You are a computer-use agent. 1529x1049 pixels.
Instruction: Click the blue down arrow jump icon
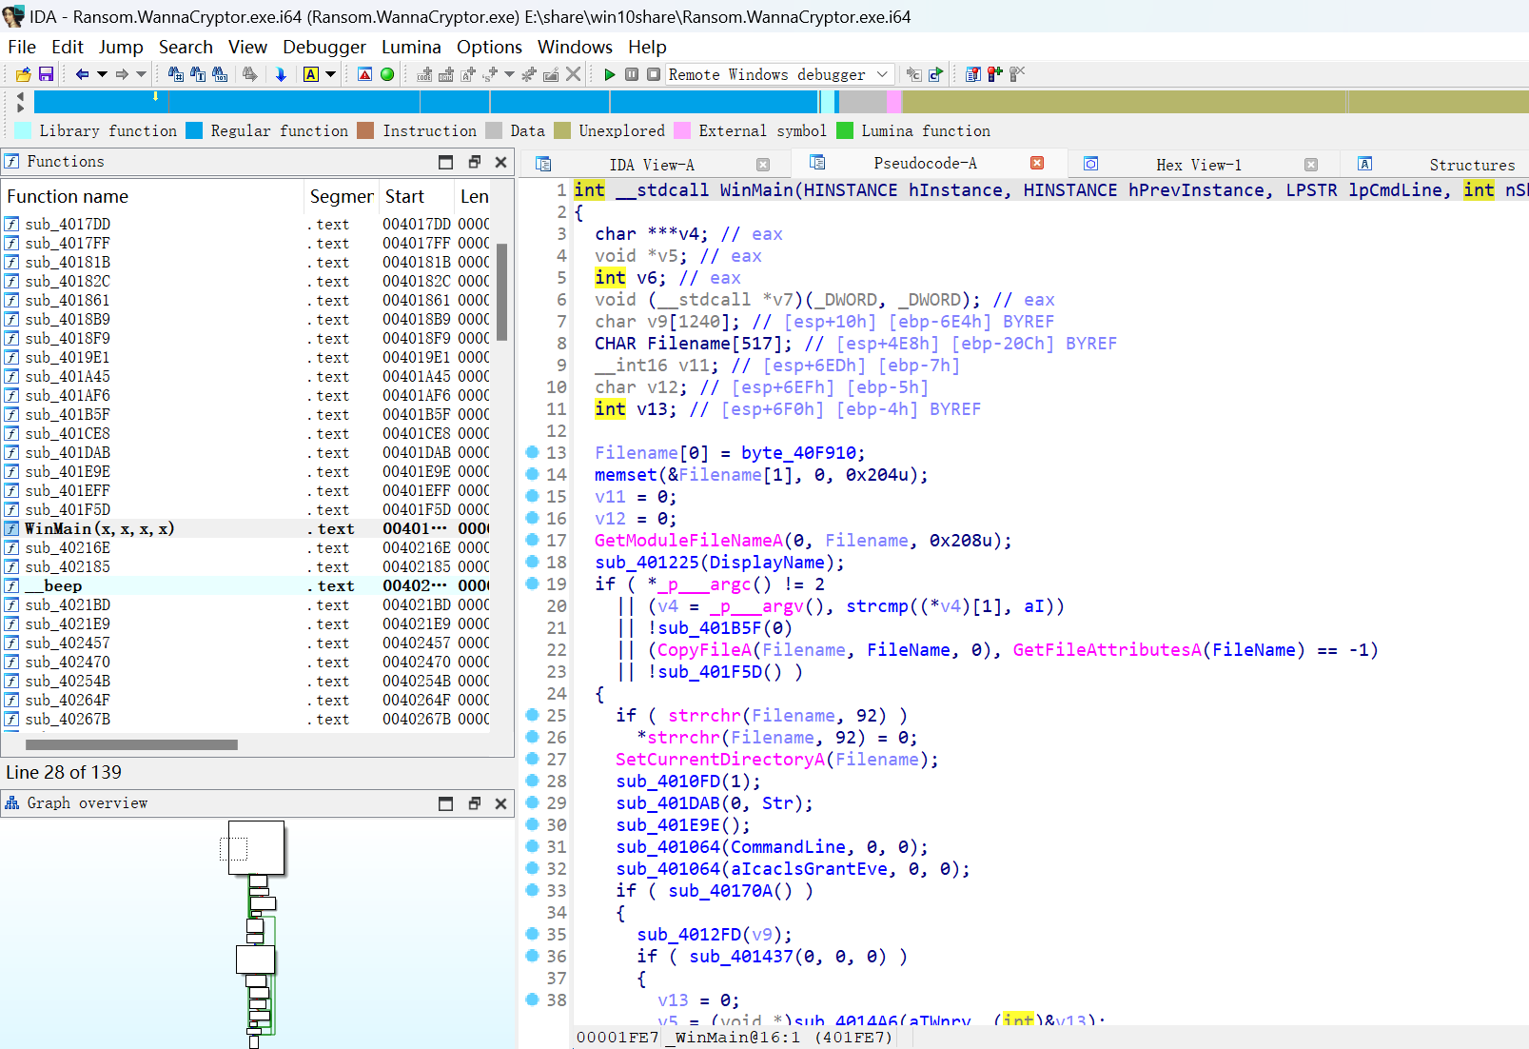(x=281, y=74)
